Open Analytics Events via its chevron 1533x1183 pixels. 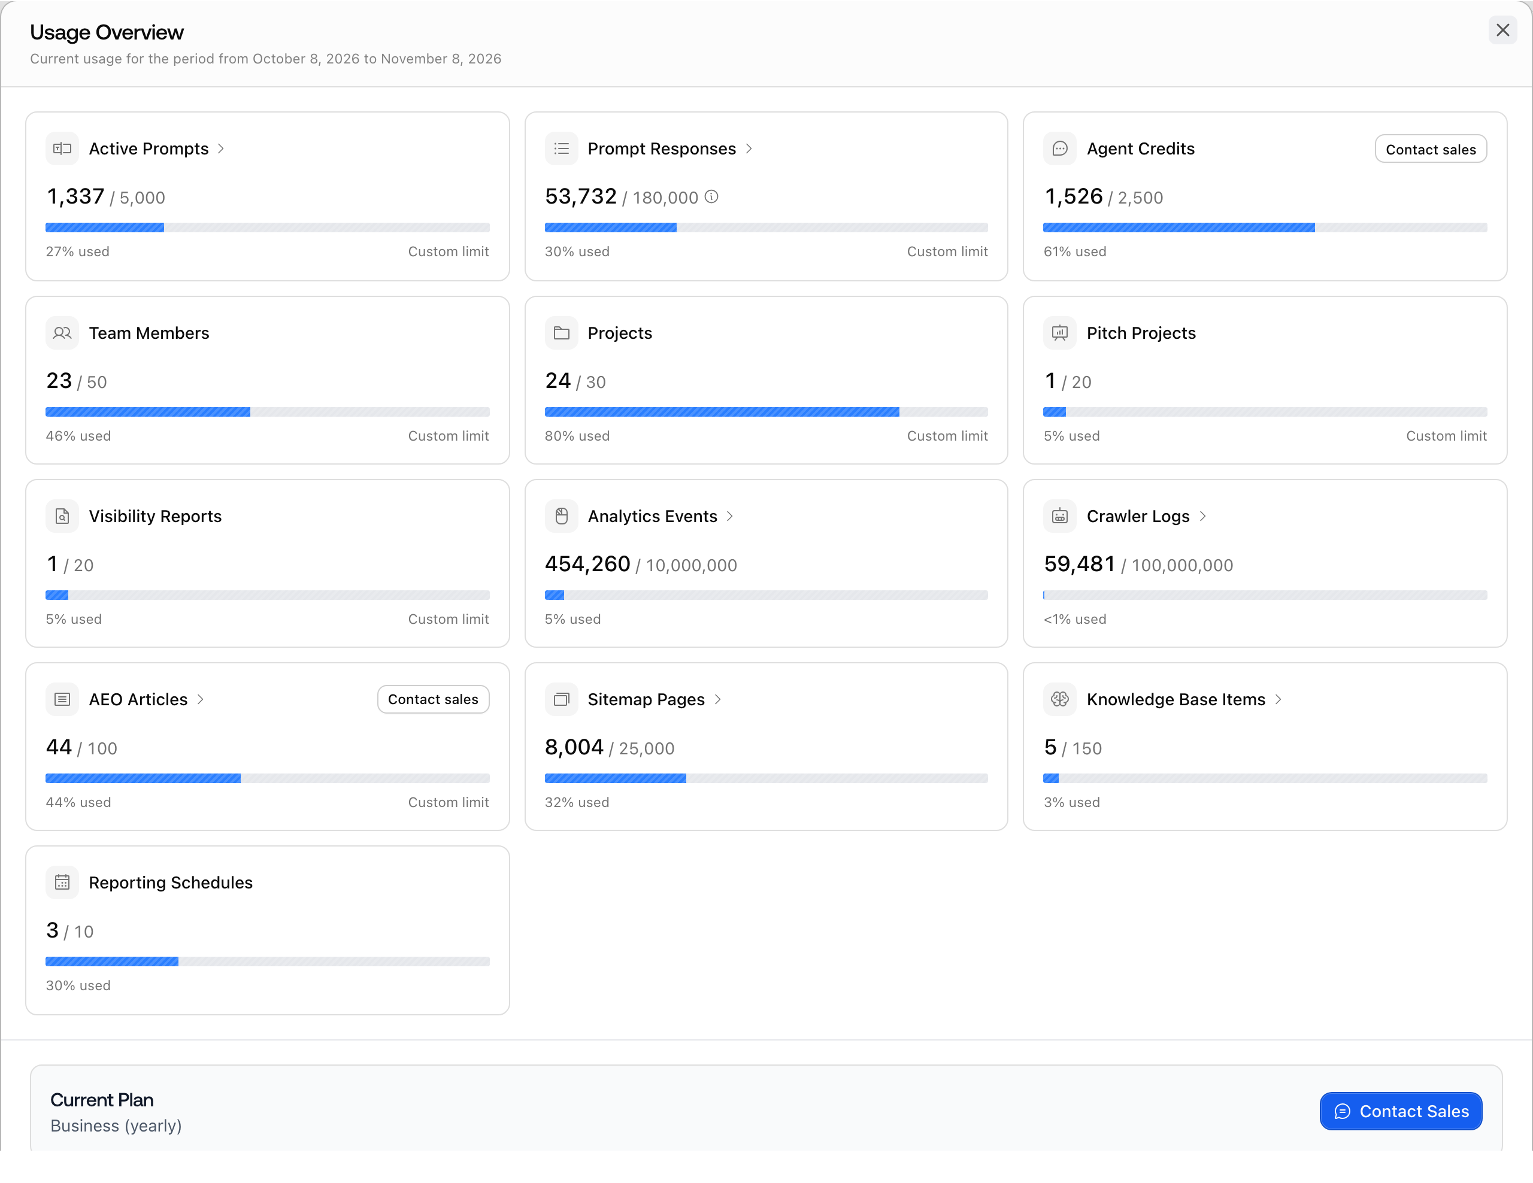[x=730, y=517]
